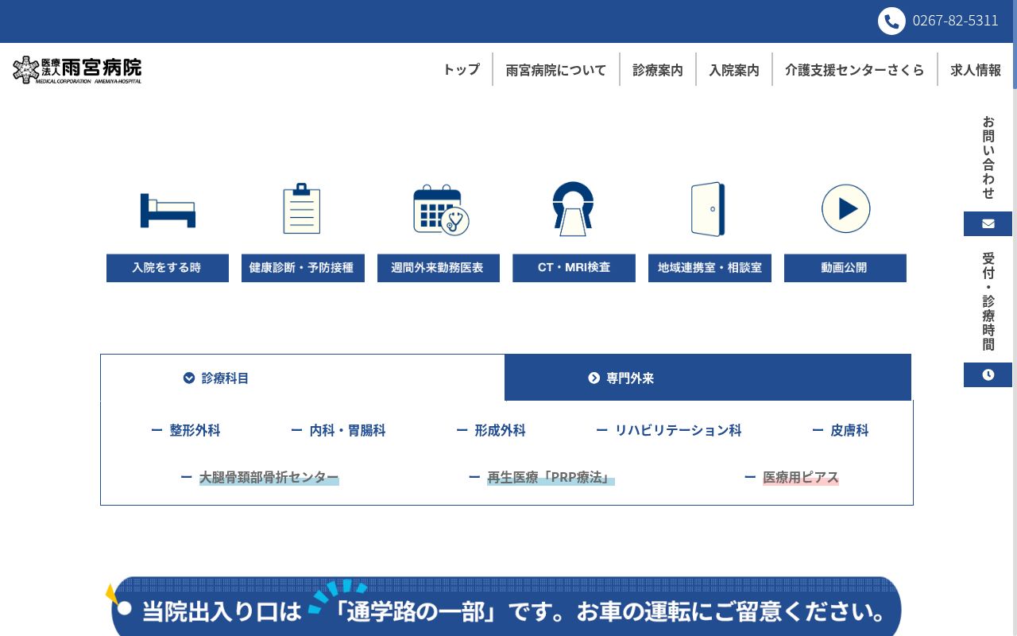Open 求人情報 menu item
This screenshot has width=1017, height=636.
(x=976, y=69)
